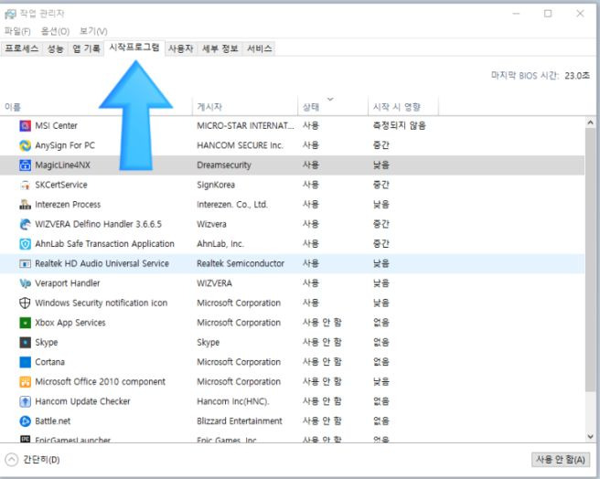Switch to the 앱 기록 tab
Viewport: 600px width, 479px height.
[x=86, y=48]
